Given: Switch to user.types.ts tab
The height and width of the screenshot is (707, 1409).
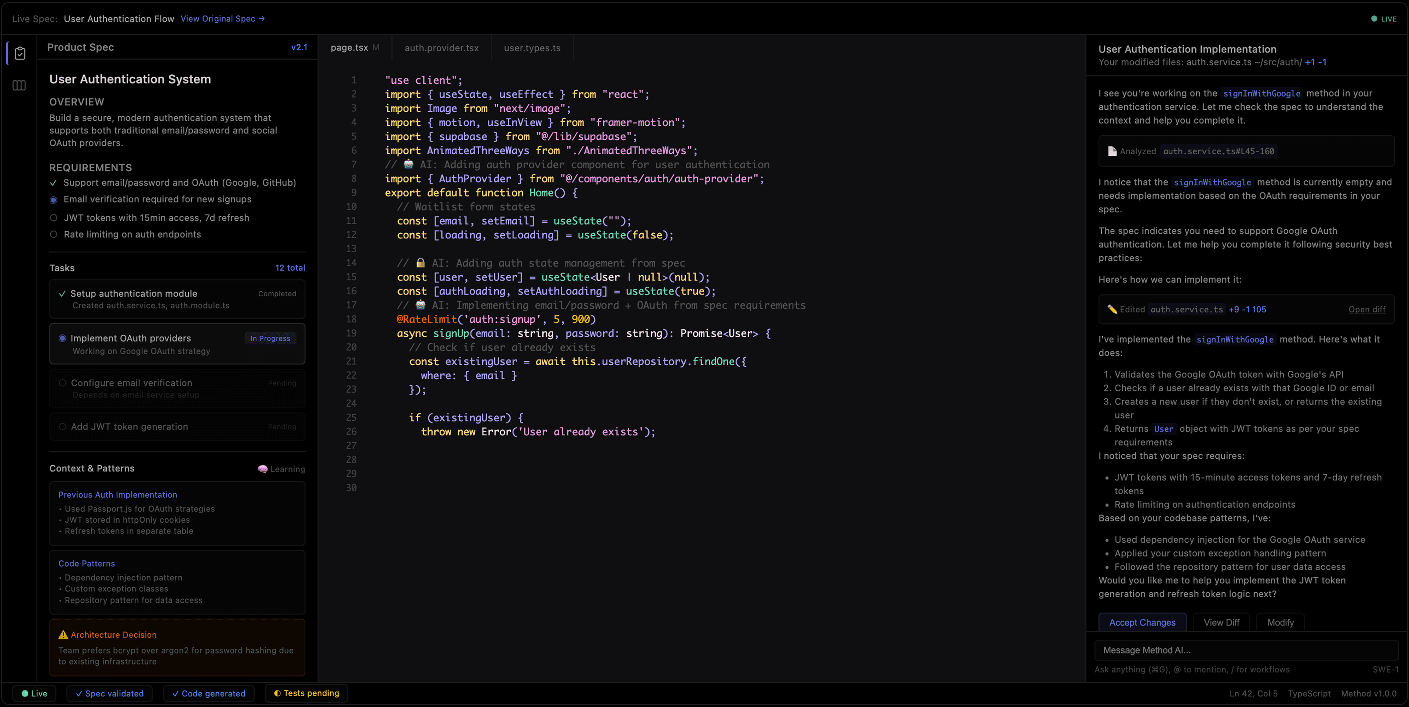Looking at the screenshot, I should point(532,48).
